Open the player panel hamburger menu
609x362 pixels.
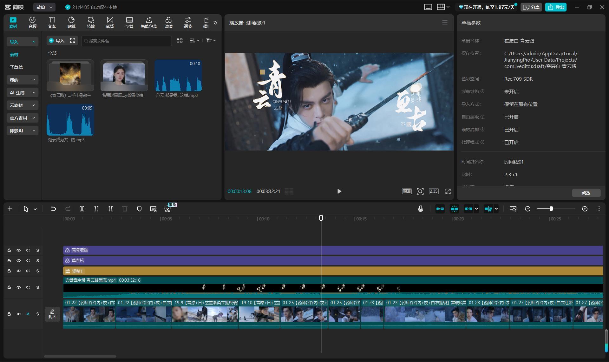(x=445, y=23)
